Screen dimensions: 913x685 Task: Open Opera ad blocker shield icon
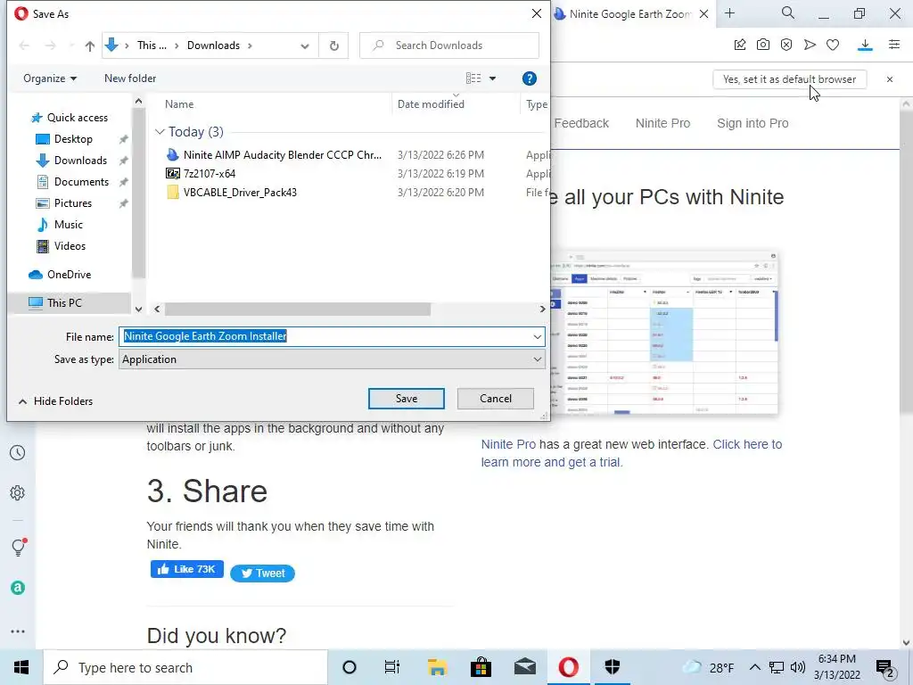click(786, 45)
